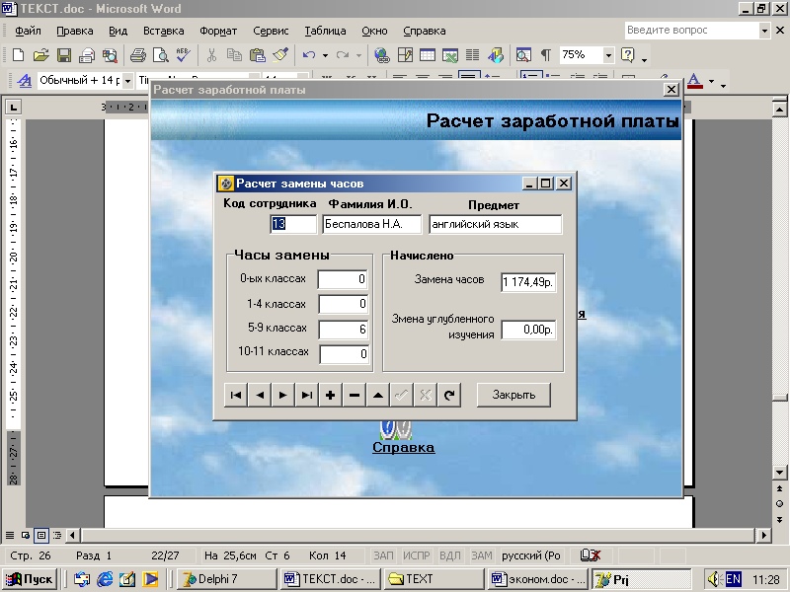This screenshot has width=790, height=592.
Task: Open the Справка link
Action: pyautogui.click(x=403, y=448)
